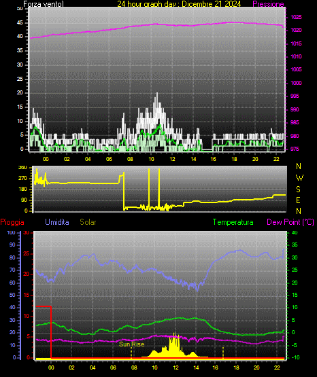Click the 1005 value on pressure axis

point(296,70)
